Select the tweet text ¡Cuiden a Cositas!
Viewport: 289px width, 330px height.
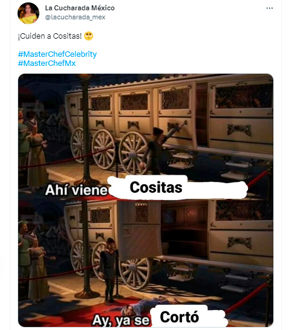click(50, 36)
